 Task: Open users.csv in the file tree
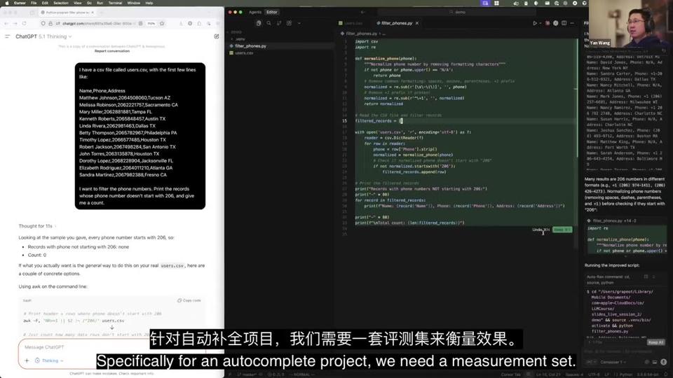[x=244, y=52]
